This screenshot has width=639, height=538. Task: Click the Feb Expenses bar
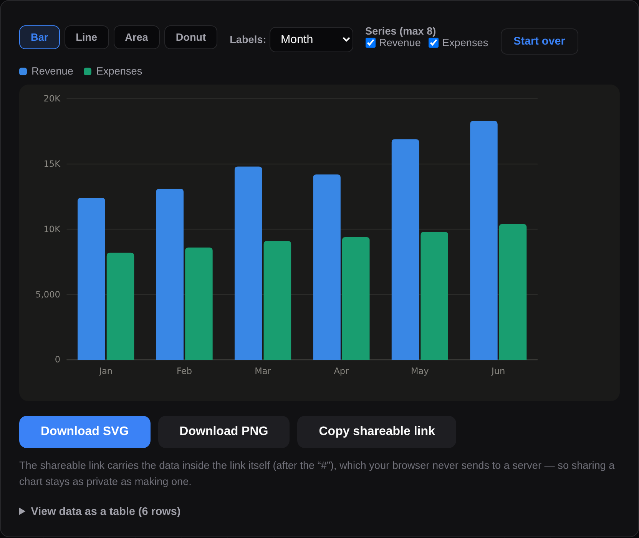click(199, 304)
